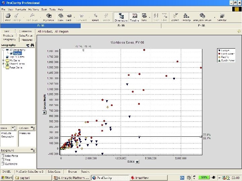Screen dimensions: 242x181
Task: Open the Tools menu
Action: click(52, 9)
